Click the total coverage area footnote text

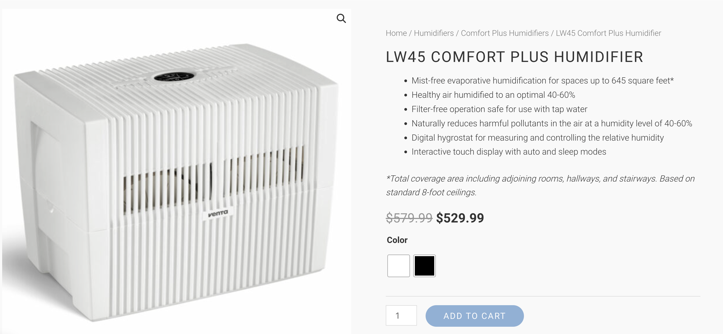(540, 185)
